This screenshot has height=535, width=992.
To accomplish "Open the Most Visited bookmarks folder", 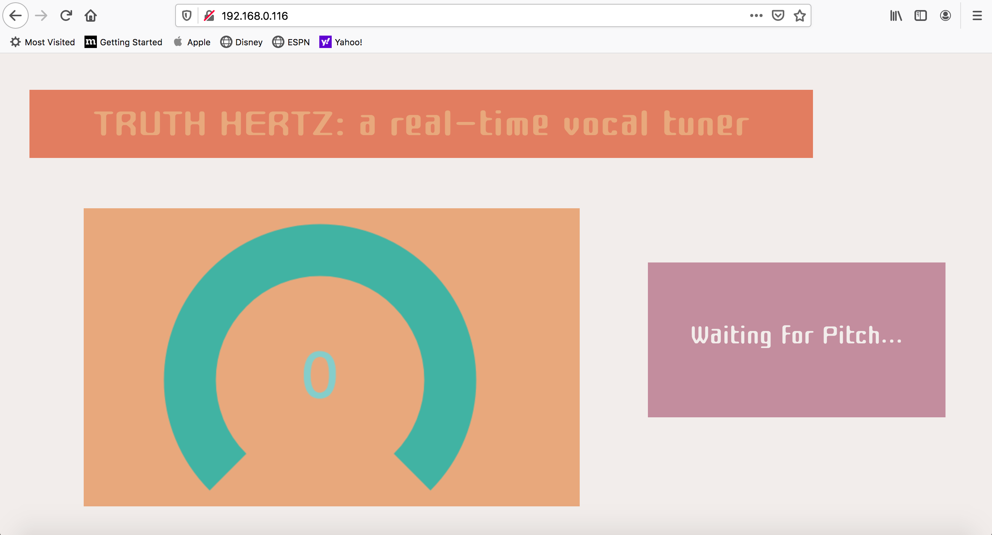I will tap(43, 42).
